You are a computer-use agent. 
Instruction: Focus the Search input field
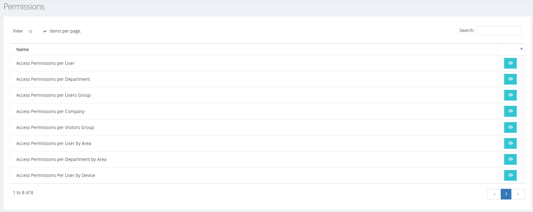coord(499,31)
